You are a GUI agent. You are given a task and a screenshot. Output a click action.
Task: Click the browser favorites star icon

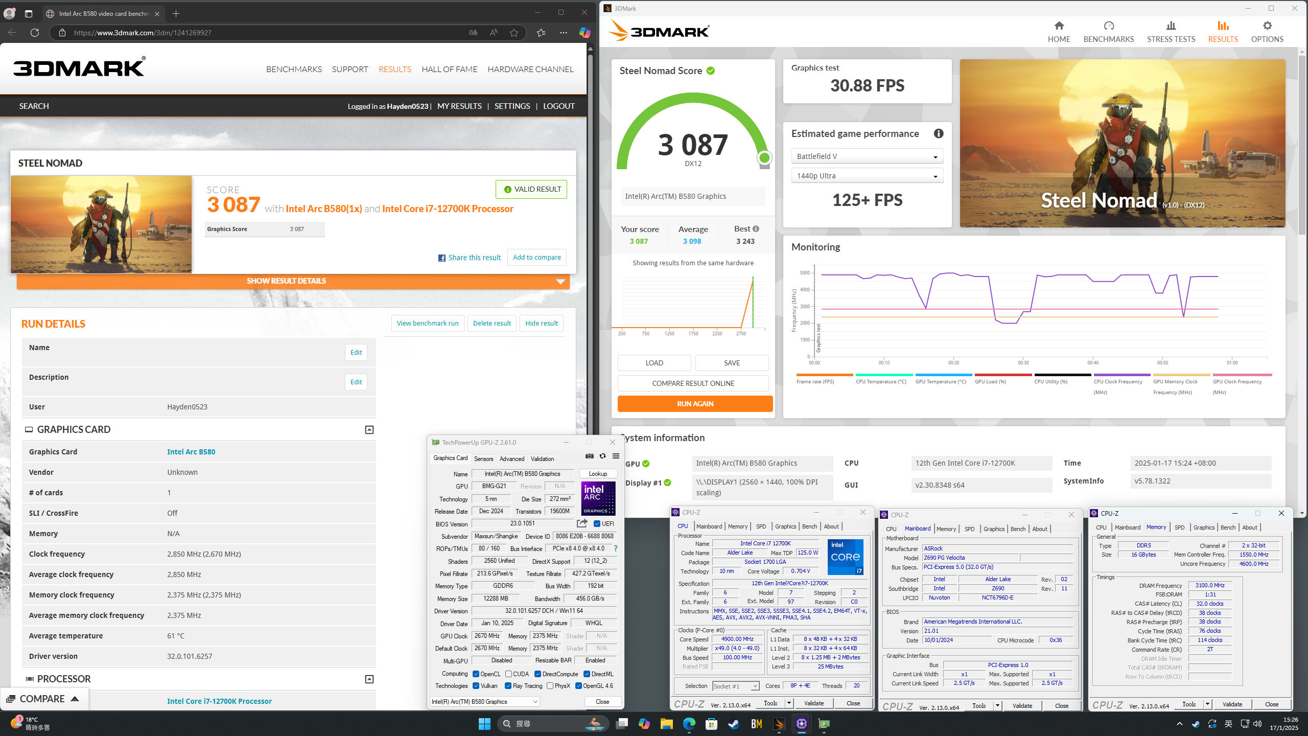[x=514, y=33]
